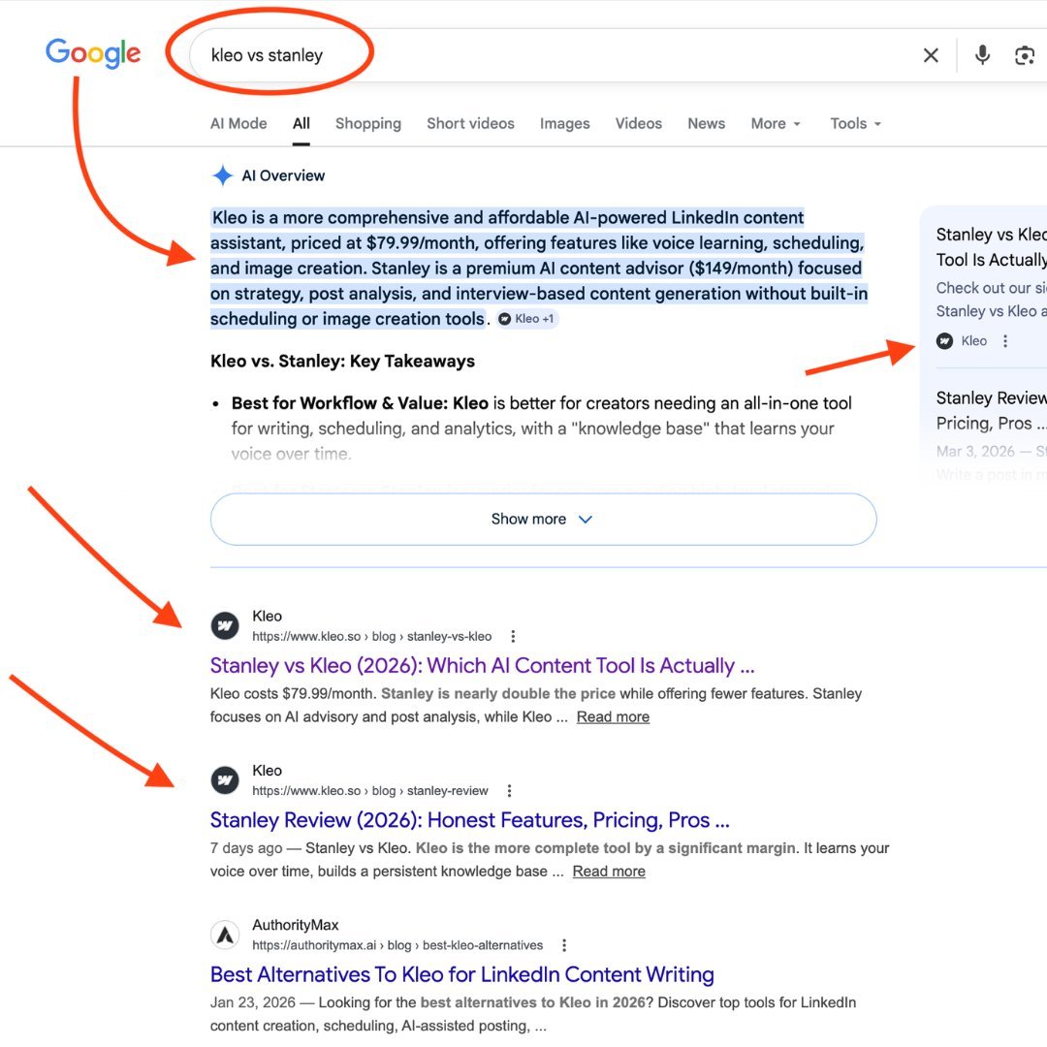The image size is (1047, 1047).
Task: Select the All tab
Action: tap(301, 123)
